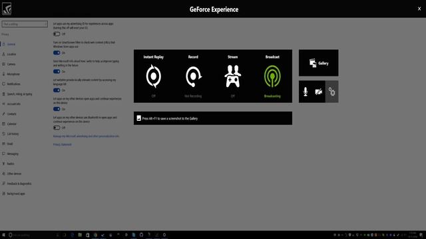
Task: Enable the Bluetooth open apps toggle
Action: click(57, 127)
